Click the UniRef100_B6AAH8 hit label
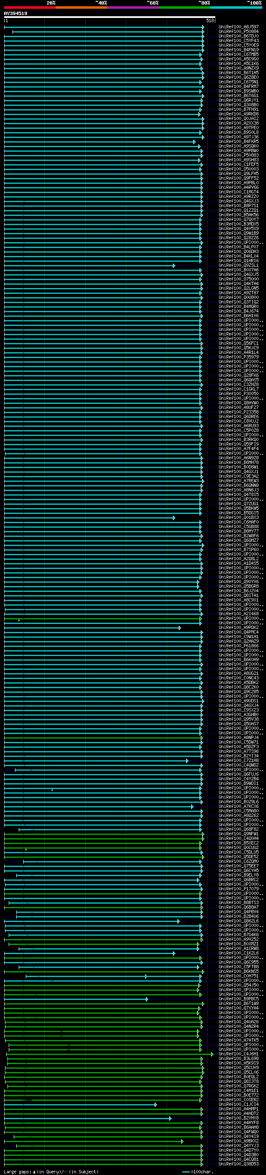The image size is (266, 1175). (238, 1127)
